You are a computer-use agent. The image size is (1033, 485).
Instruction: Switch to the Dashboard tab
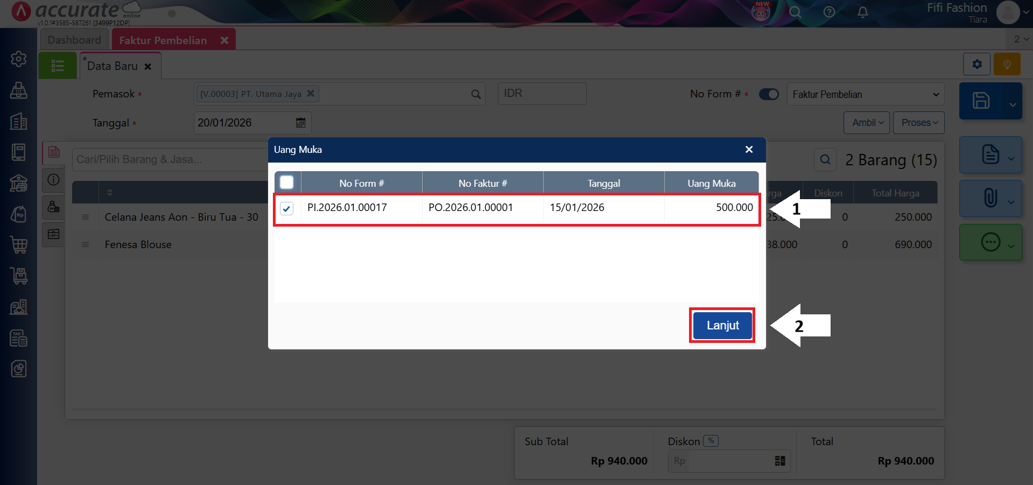74,40
